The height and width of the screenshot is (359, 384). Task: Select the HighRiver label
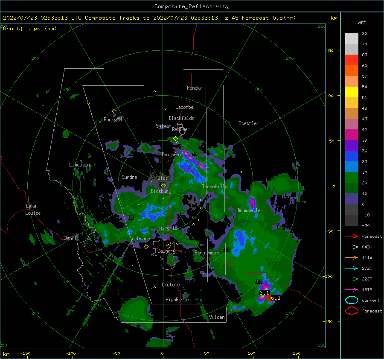pyautogui.click(x=177, y=300)
